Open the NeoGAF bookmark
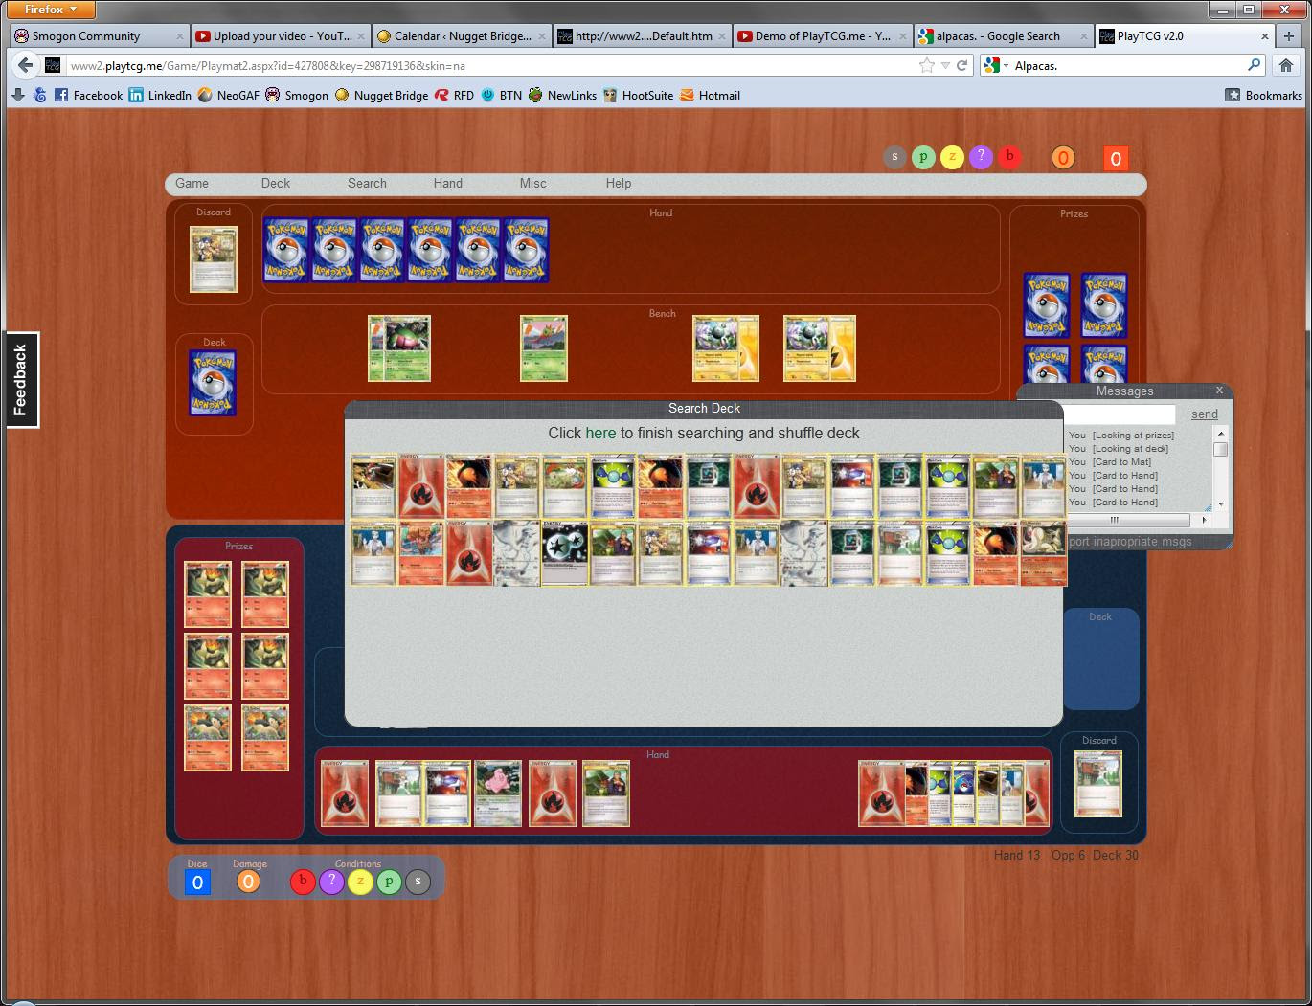Screen dimensions: 1312x1006 pyautogui.click(x=228, y=95)
